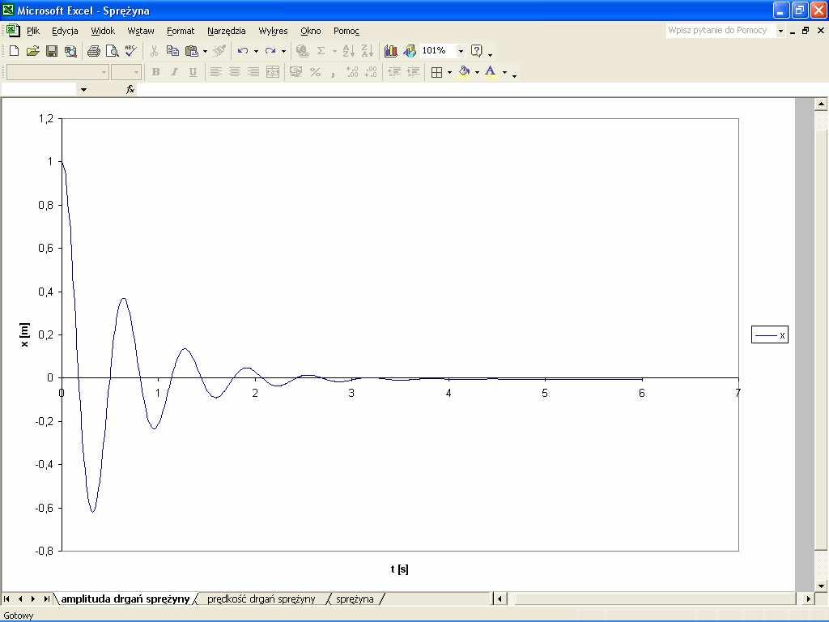Open the Wstaw menu
This screenshot has width=829, height=622.
click(x=141, y=32)
